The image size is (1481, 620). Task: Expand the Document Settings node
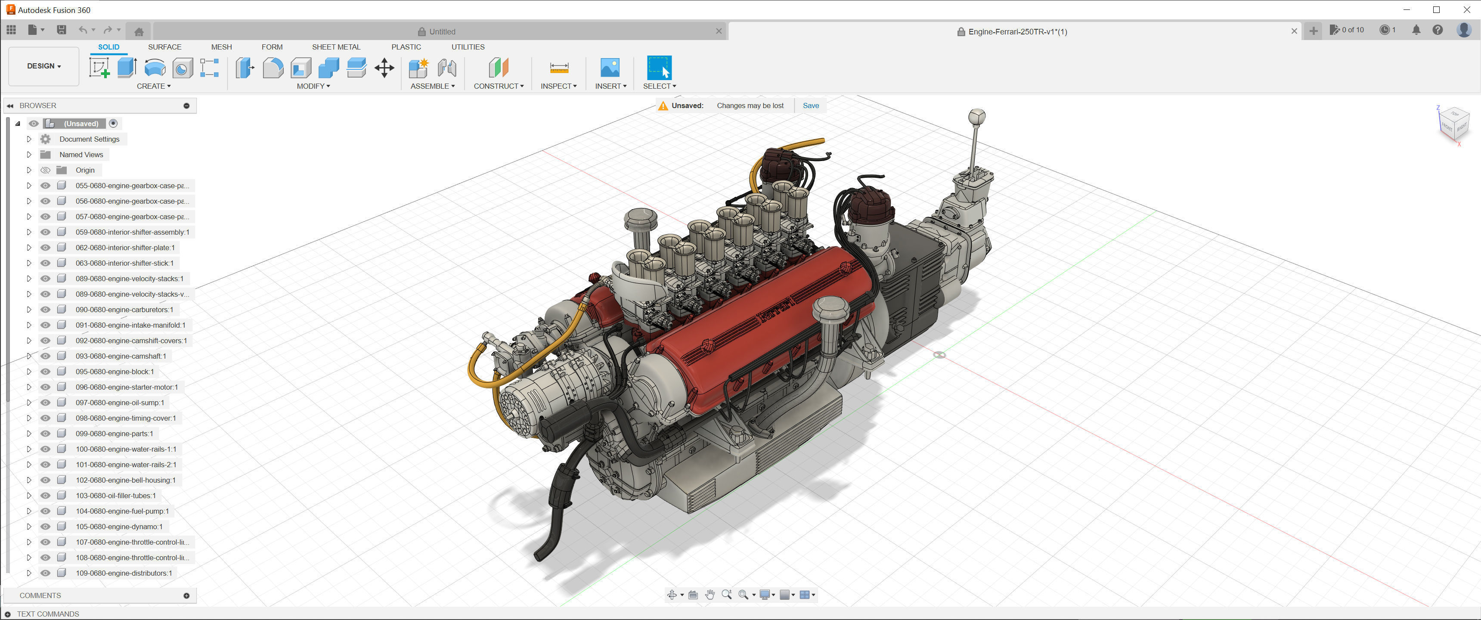(29, 139)
